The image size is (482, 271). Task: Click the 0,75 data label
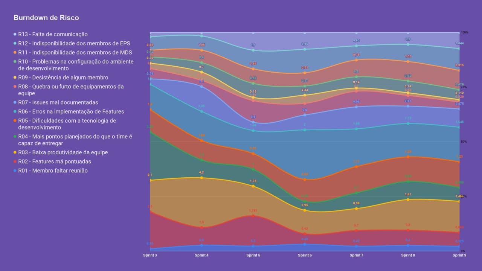pyautogui.click(x=356, y=55)
